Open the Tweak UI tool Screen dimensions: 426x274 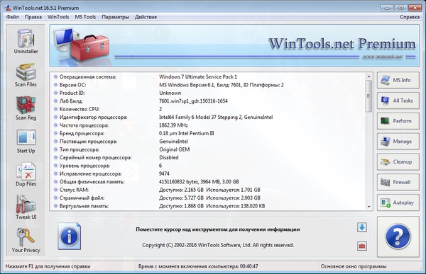click(x=26, y=207)
